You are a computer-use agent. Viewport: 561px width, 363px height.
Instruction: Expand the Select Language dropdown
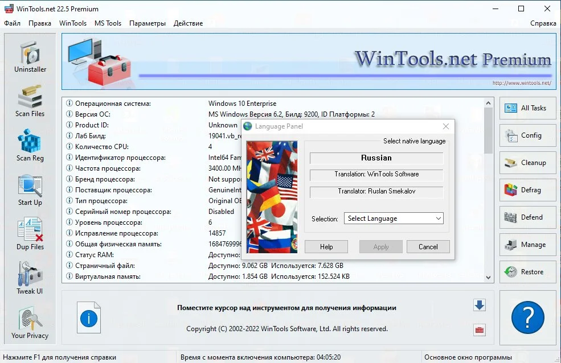pyautogui.click(x=394, y=218)
